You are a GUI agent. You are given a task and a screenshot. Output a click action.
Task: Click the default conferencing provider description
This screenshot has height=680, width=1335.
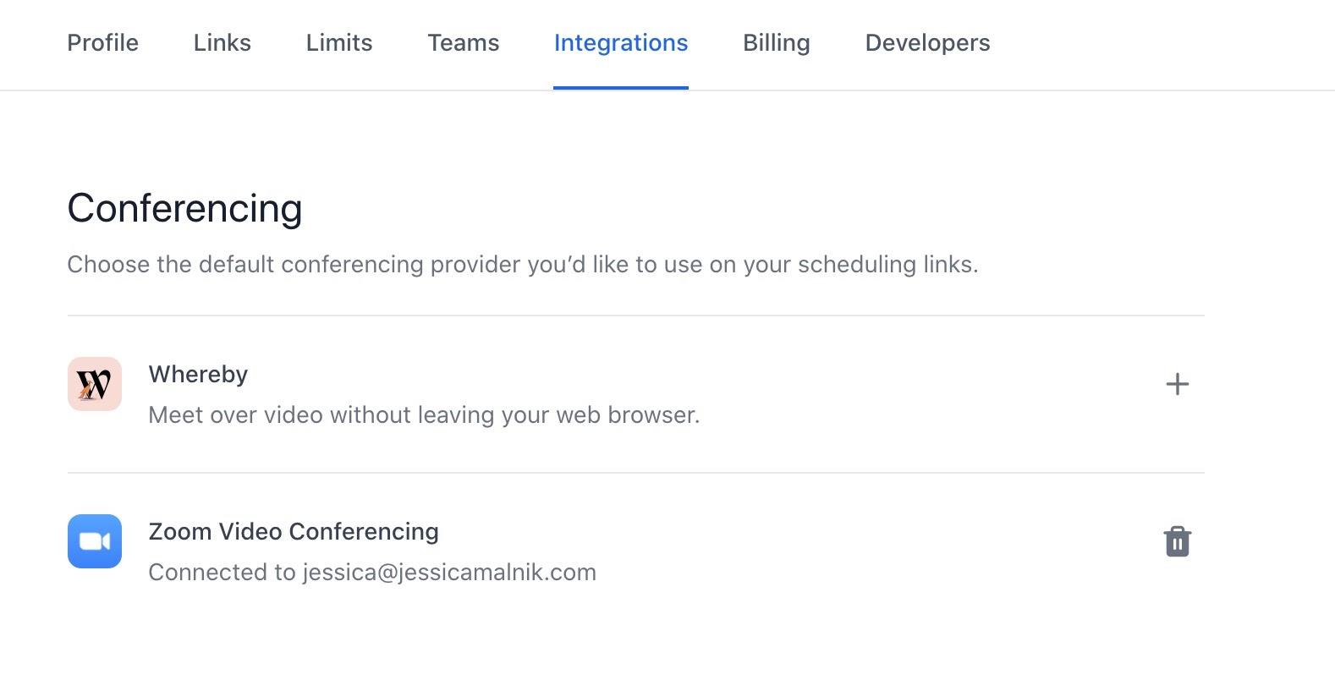point(522,265)
